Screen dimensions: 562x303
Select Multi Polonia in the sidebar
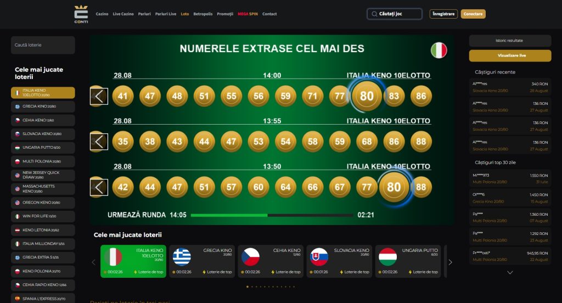tap(43, 161)
